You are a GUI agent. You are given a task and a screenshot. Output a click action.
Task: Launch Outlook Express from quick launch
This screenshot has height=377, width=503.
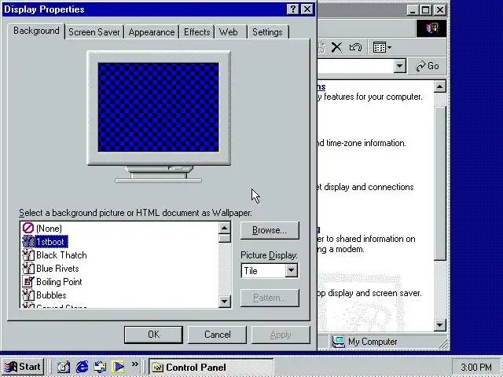click(100, 367)
